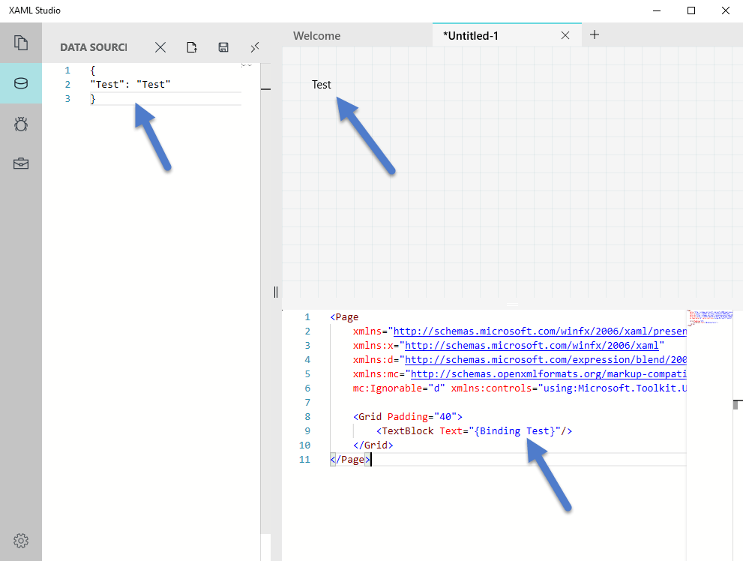Select the *Untitled-1 tab

pyautogui.click(x=471, y=35)
